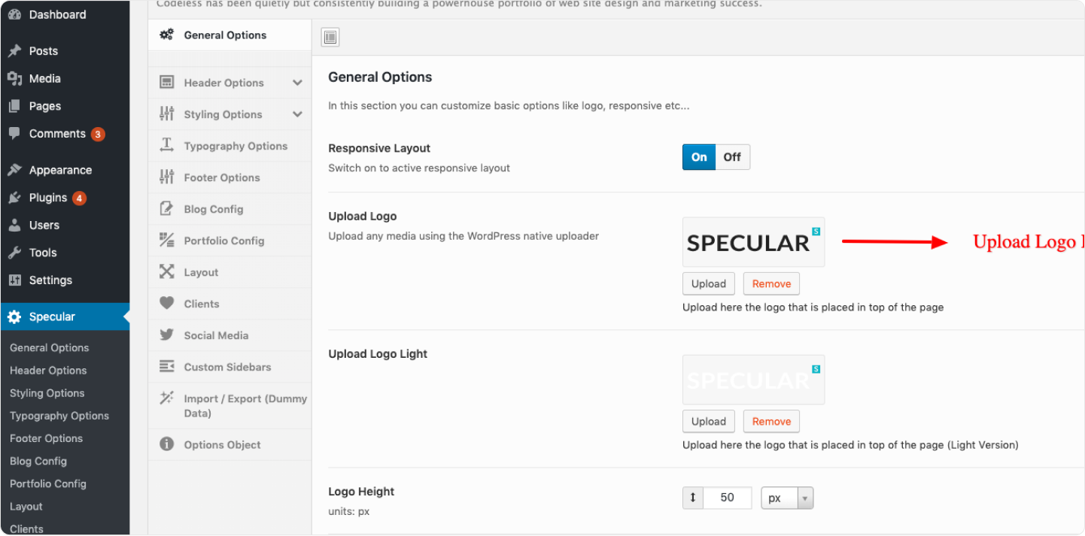Screen dimensions: 1085x536
Task: Expand the Header Options chevron
Action: point(297,83)
